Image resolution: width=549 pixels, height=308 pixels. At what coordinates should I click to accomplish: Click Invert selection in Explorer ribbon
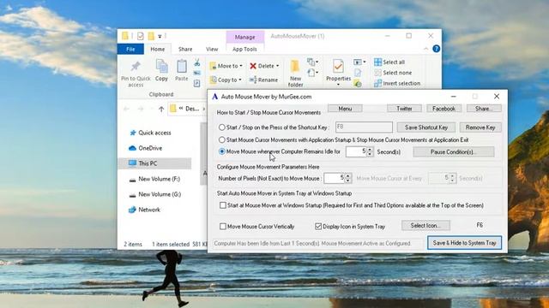(397, 84)
